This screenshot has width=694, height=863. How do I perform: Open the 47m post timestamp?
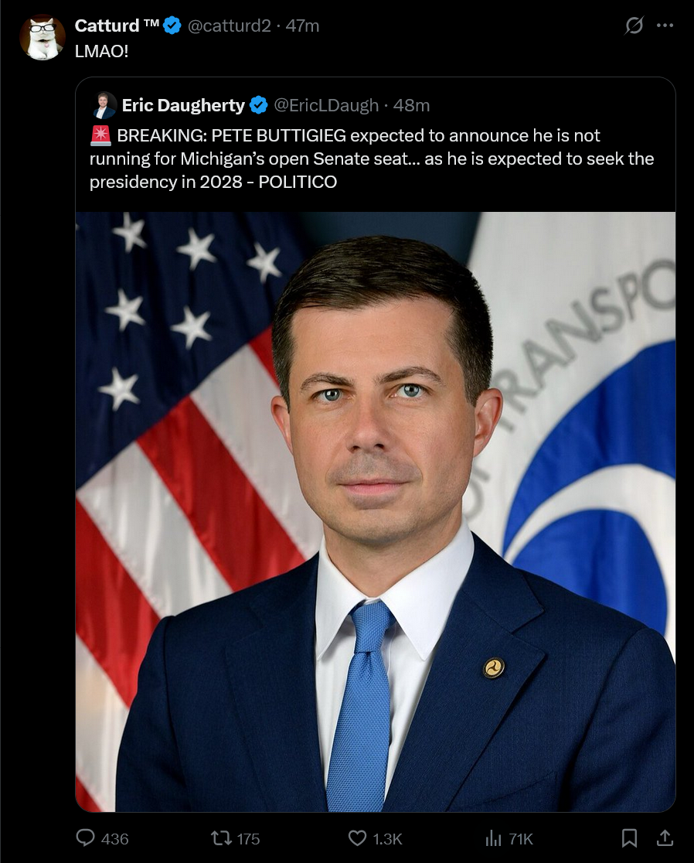(302, 26)
